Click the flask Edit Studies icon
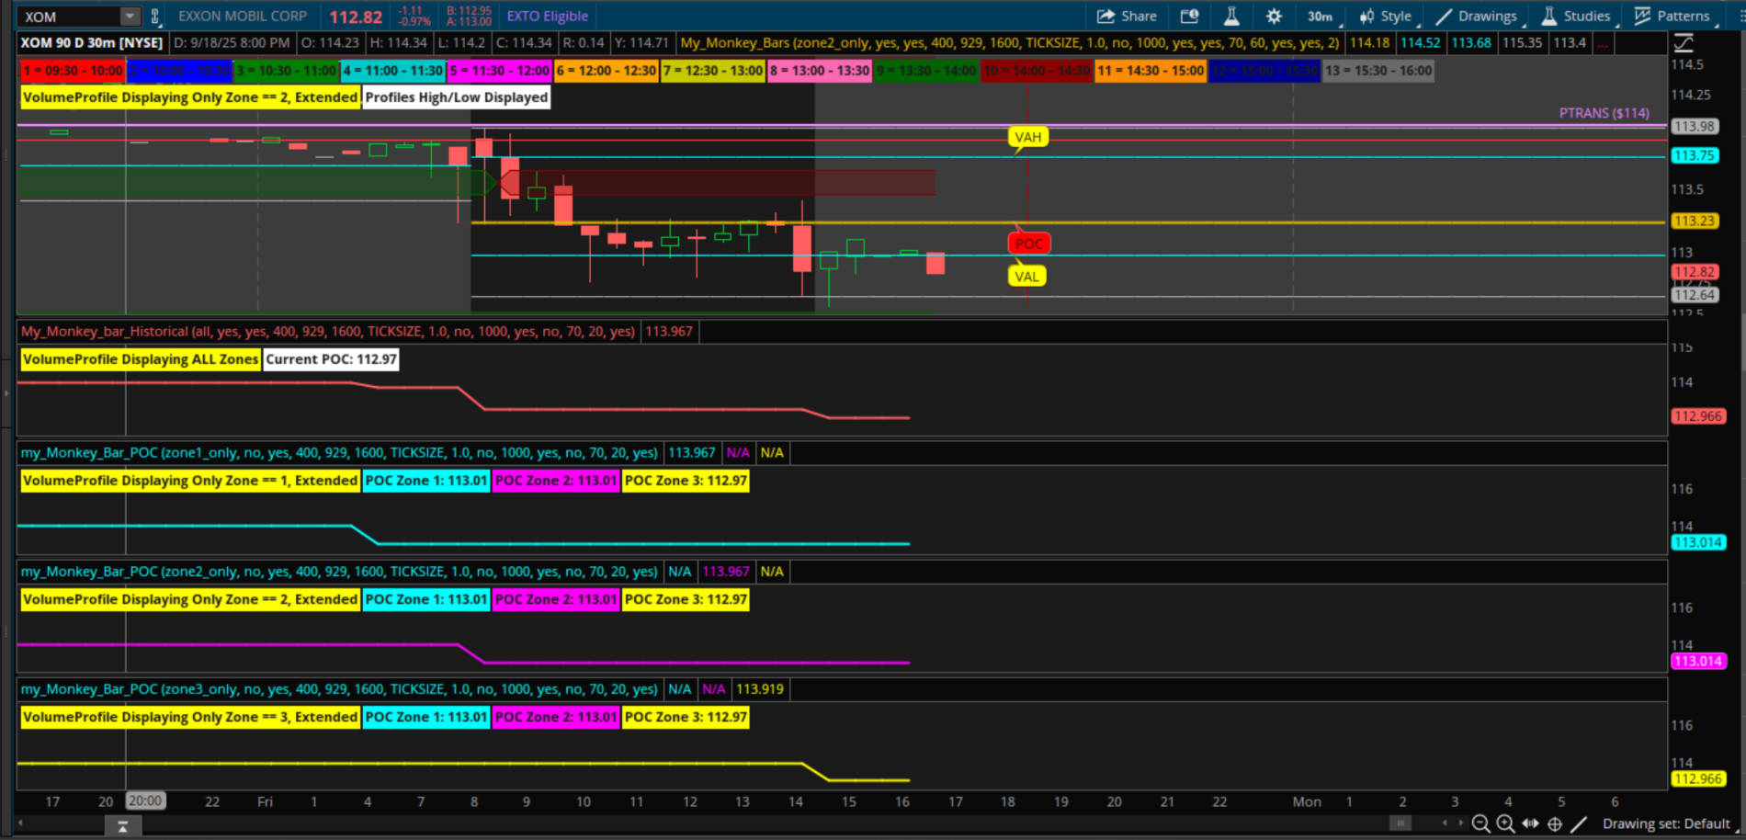 click(1231, 16)
